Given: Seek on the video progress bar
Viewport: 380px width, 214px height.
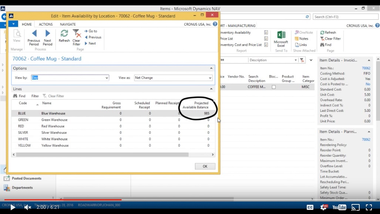Looking at the screenshot, I should (190, 200).
